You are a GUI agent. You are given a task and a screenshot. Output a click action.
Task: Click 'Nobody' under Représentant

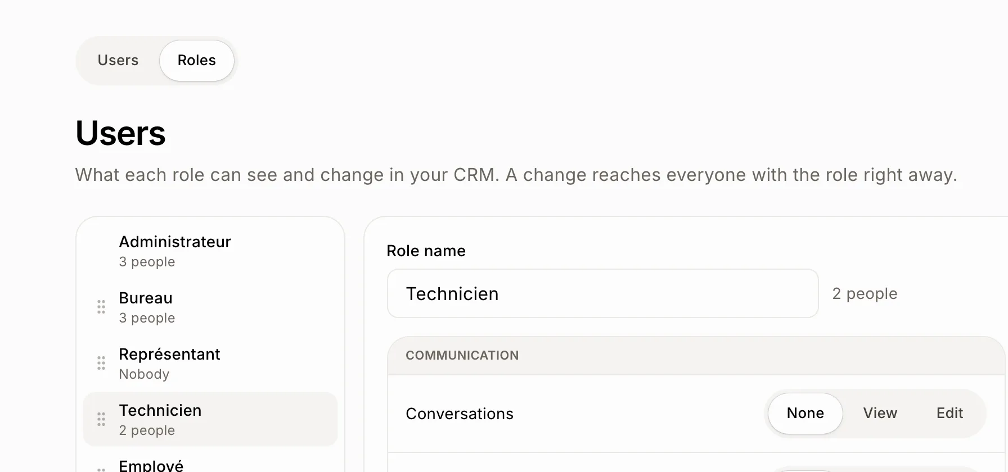click(144, 374)
